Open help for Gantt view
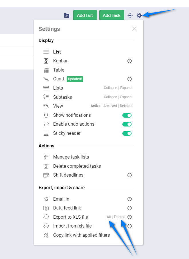This screenshot has width=189, height=259. (x=130, y=79)
